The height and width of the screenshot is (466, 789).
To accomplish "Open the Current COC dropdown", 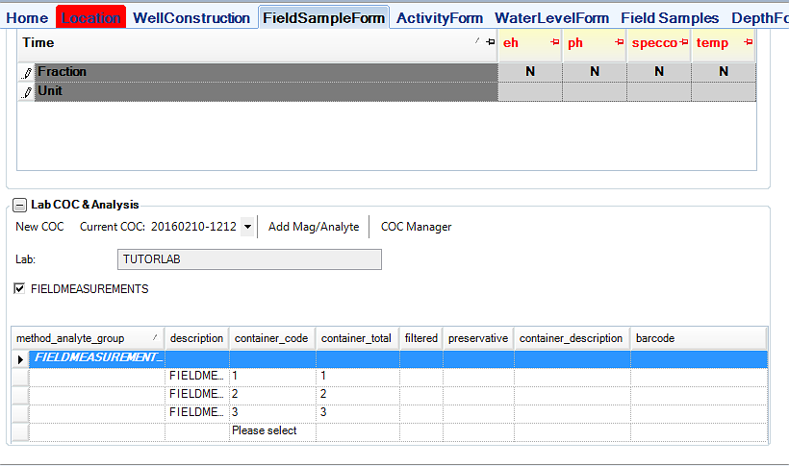I will 247,227.
